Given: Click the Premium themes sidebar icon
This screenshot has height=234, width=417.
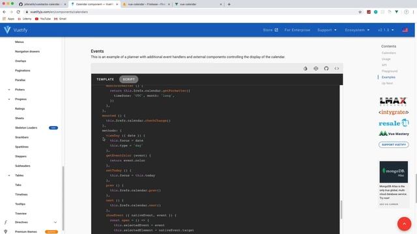Looking at the screenshot, I should (x=6, y=231).
